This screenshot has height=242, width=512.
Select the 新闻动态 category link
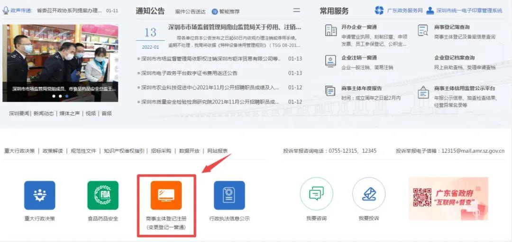point(44,113)
